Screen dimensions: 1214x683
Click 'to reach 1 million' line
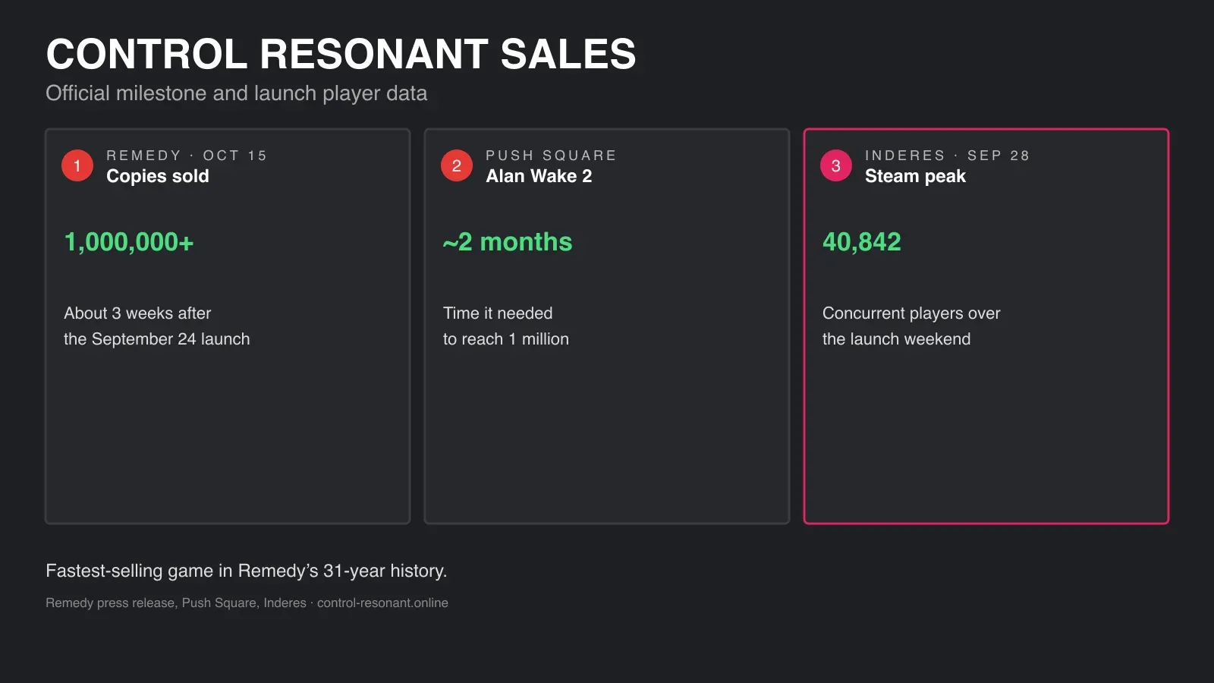click(x=506, y=339)
